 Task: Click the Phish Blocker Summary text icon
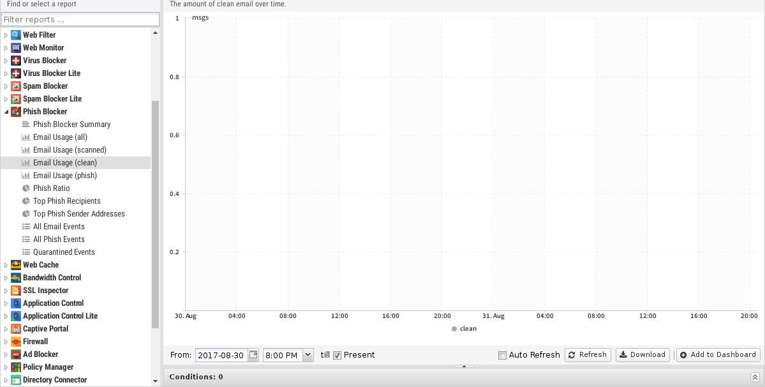point(26,125)
